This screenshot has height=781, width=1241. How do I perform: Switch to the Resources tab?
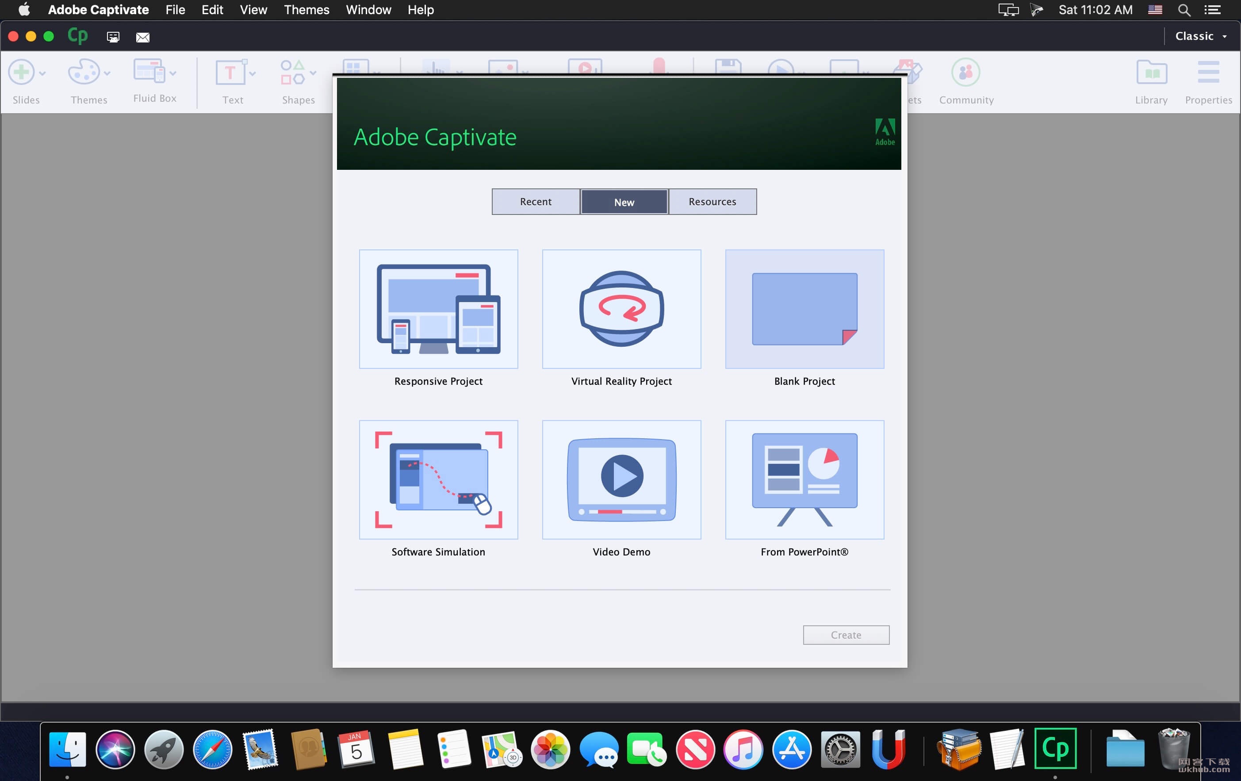coord(712,201)
